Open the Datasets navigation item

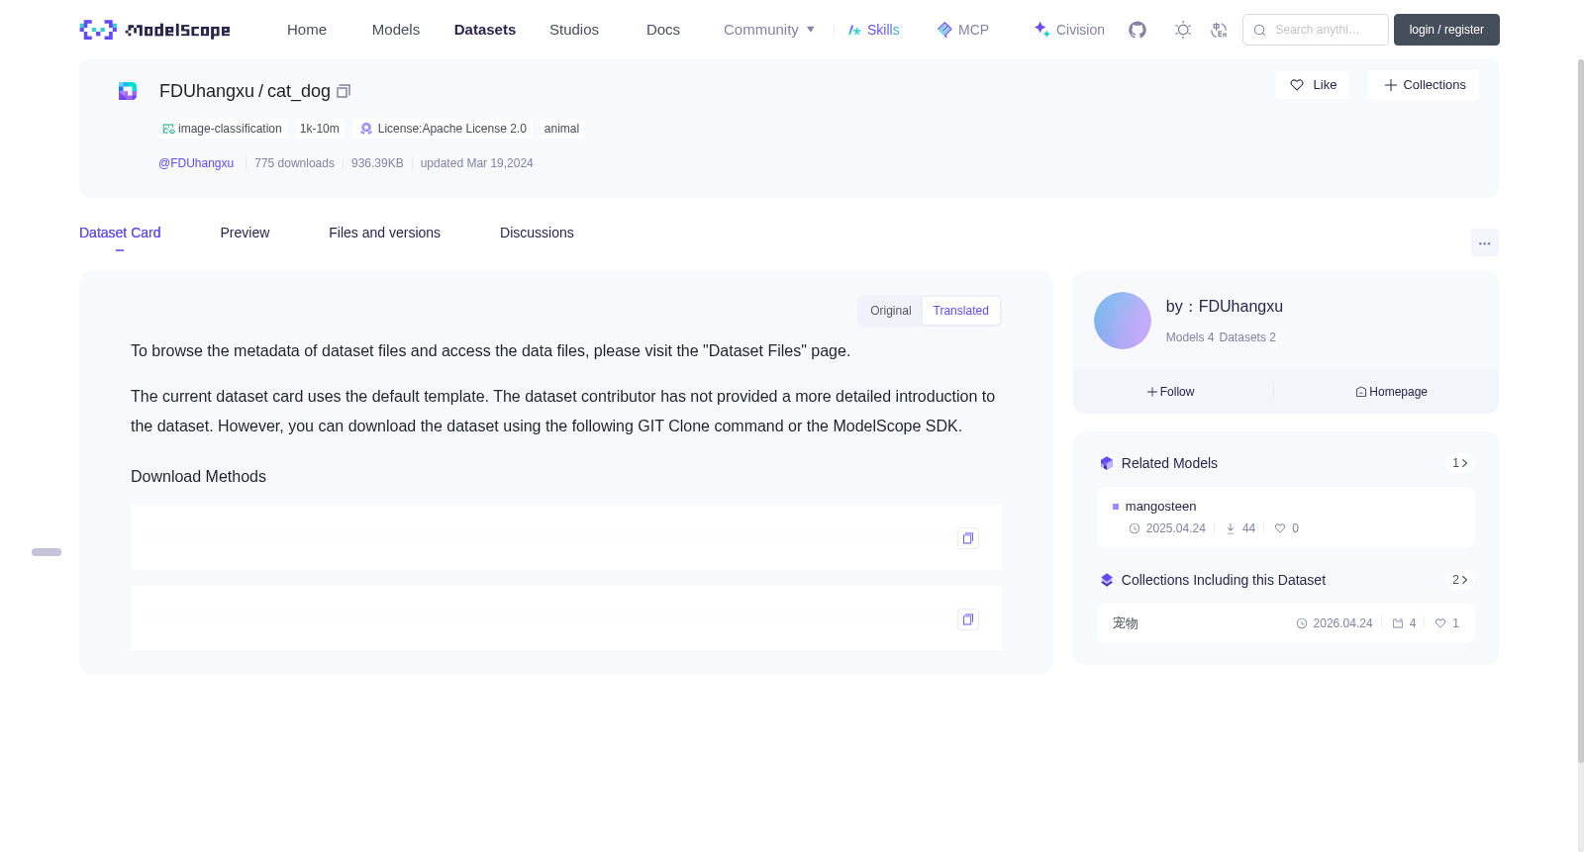(x=485, y=30)
